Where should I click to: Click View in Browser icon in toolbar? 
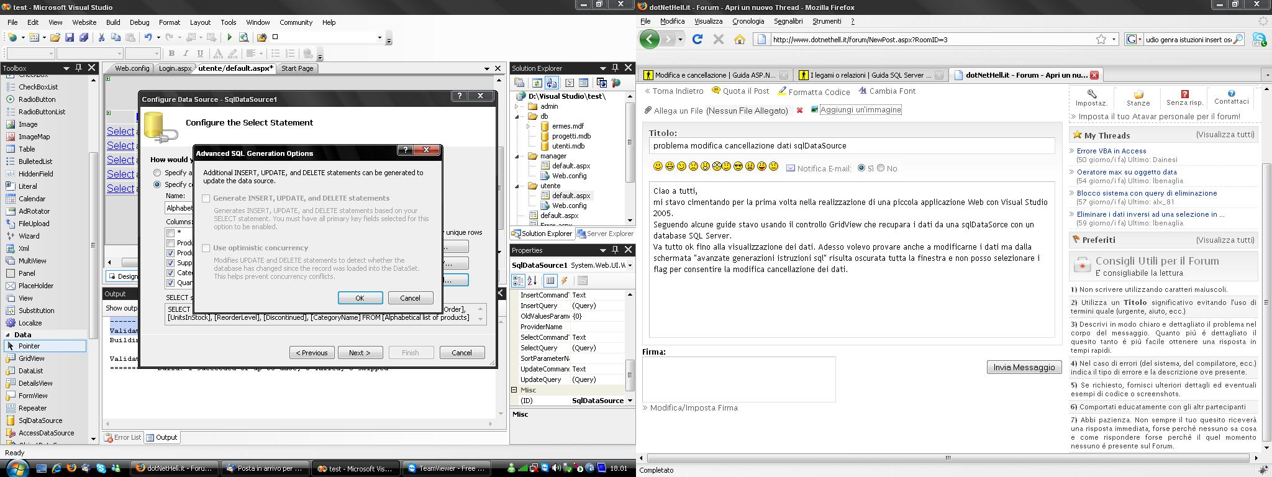(244, 37)
